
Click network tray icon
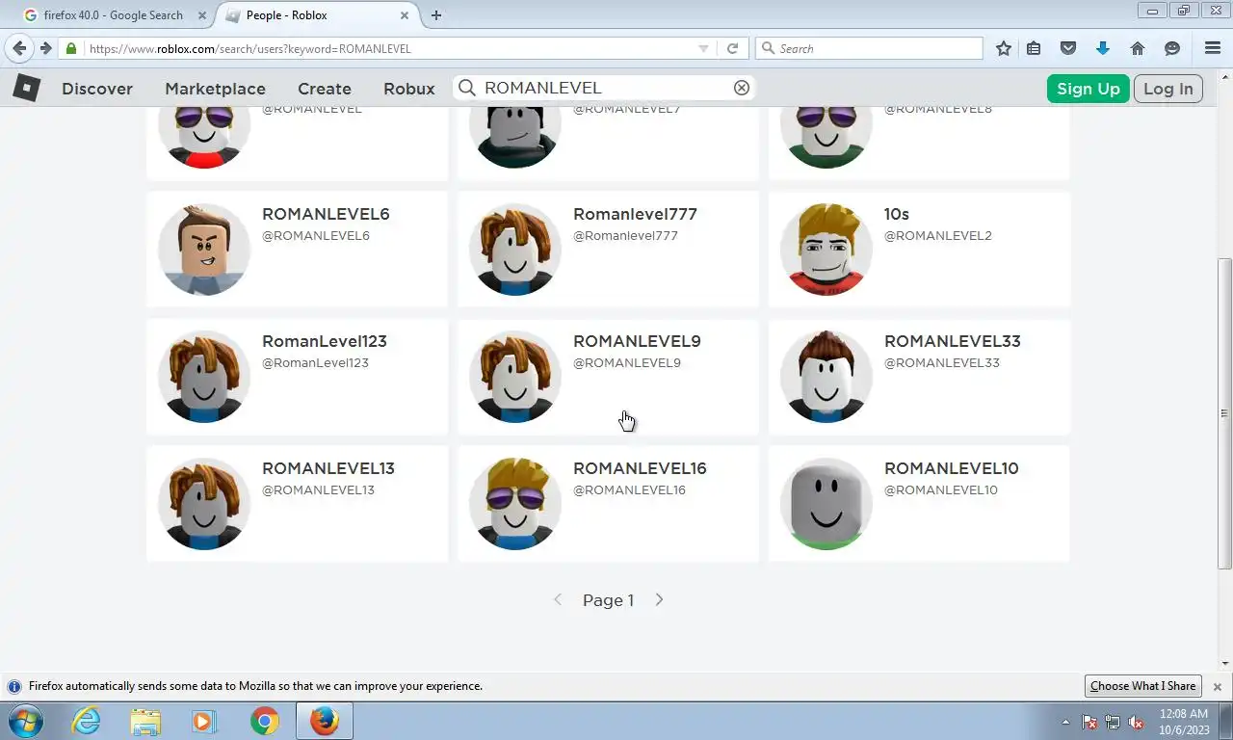(1113, 722)
